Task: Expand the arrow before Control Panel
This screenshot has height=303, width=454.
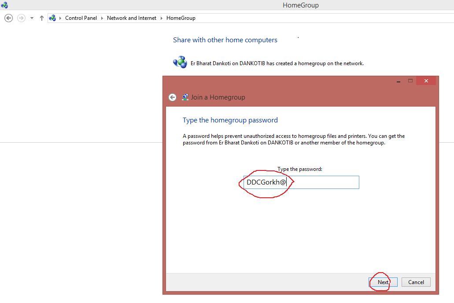Action: 60,18
